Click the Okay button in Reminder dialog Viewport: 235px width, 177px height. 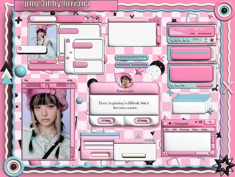(106, 121)
